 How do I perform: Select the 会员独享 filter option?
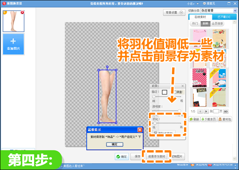tap(217, 24)
